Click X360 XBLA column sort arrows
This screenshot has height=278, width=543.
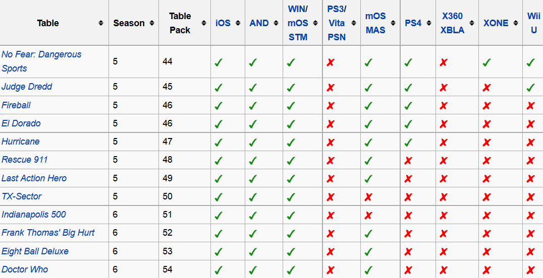[x=472, y=23]
